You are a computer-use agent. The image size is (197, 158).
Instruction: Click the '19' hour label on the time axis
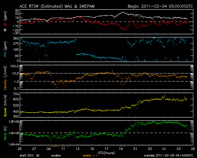tap(121, 149)
